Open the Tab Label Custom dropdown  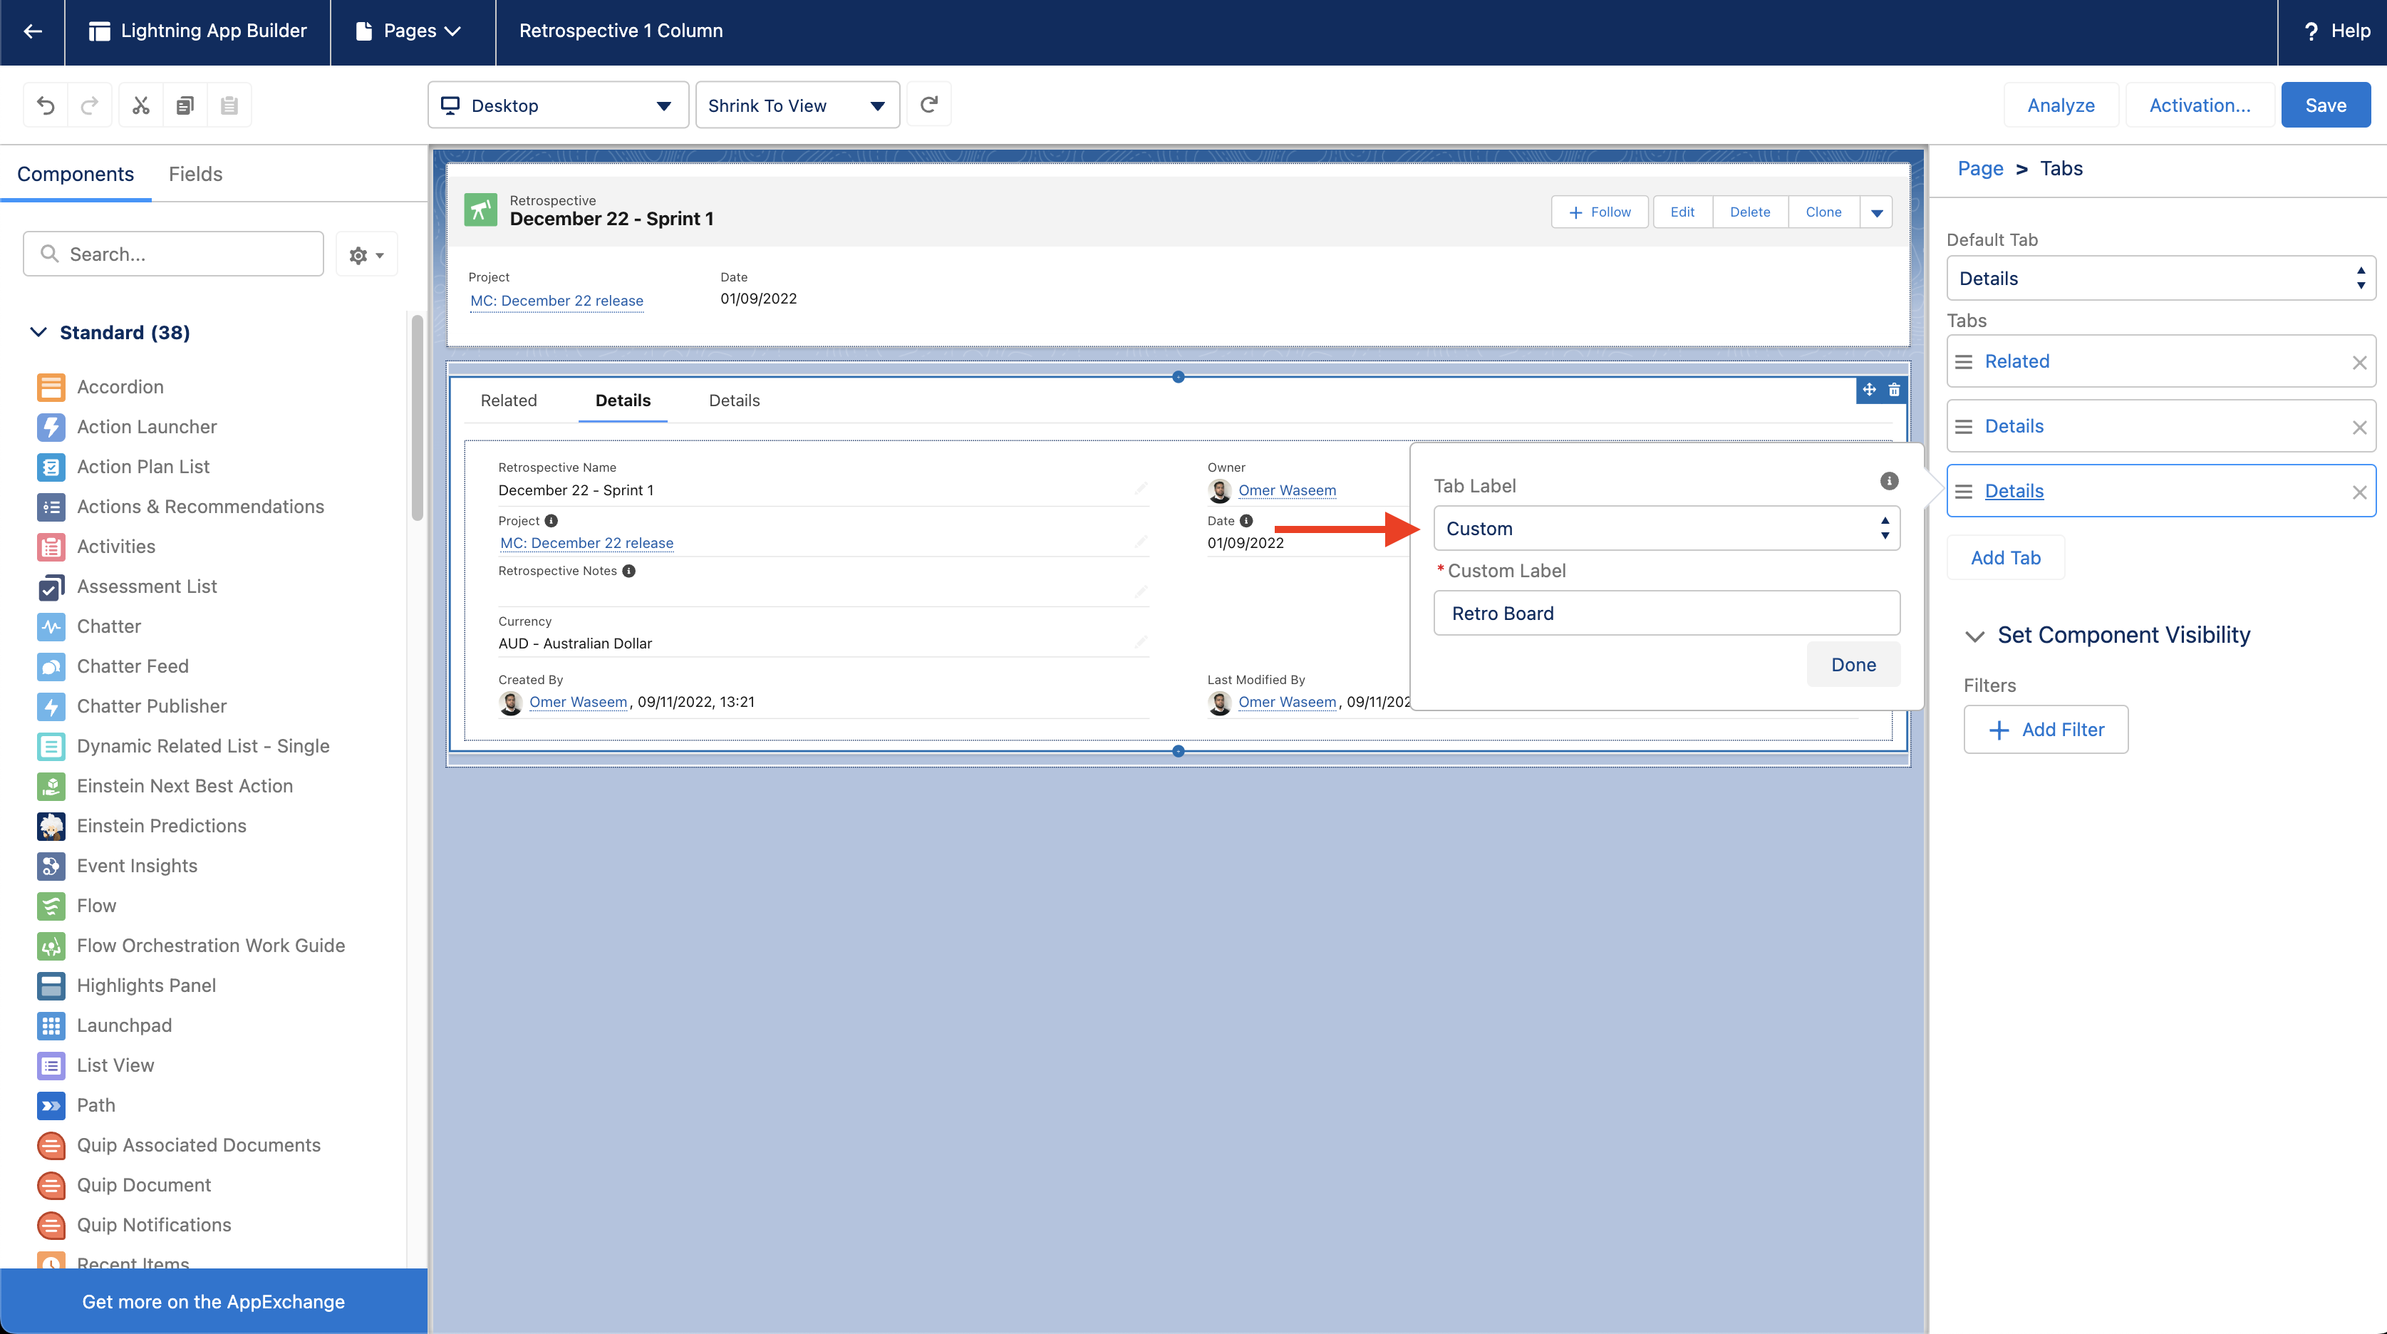(1666, 529)
